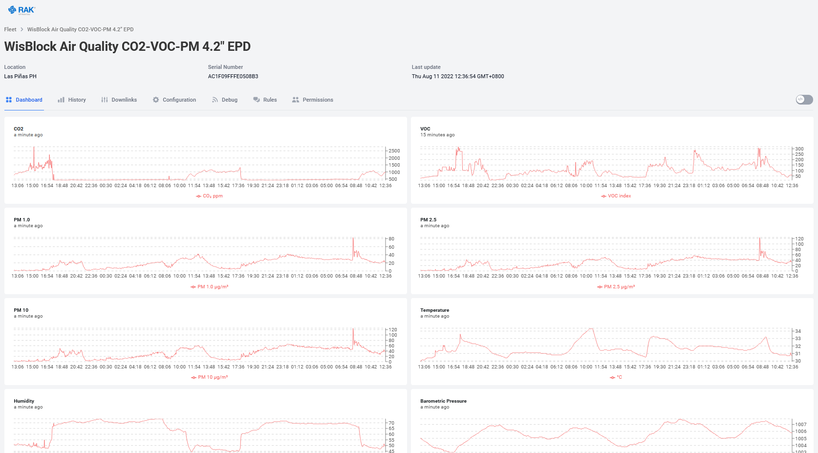Click the serial number AC1F09FFFE0508B3
Viewport: 818px width, 453px height.
(x=233, y=76)
